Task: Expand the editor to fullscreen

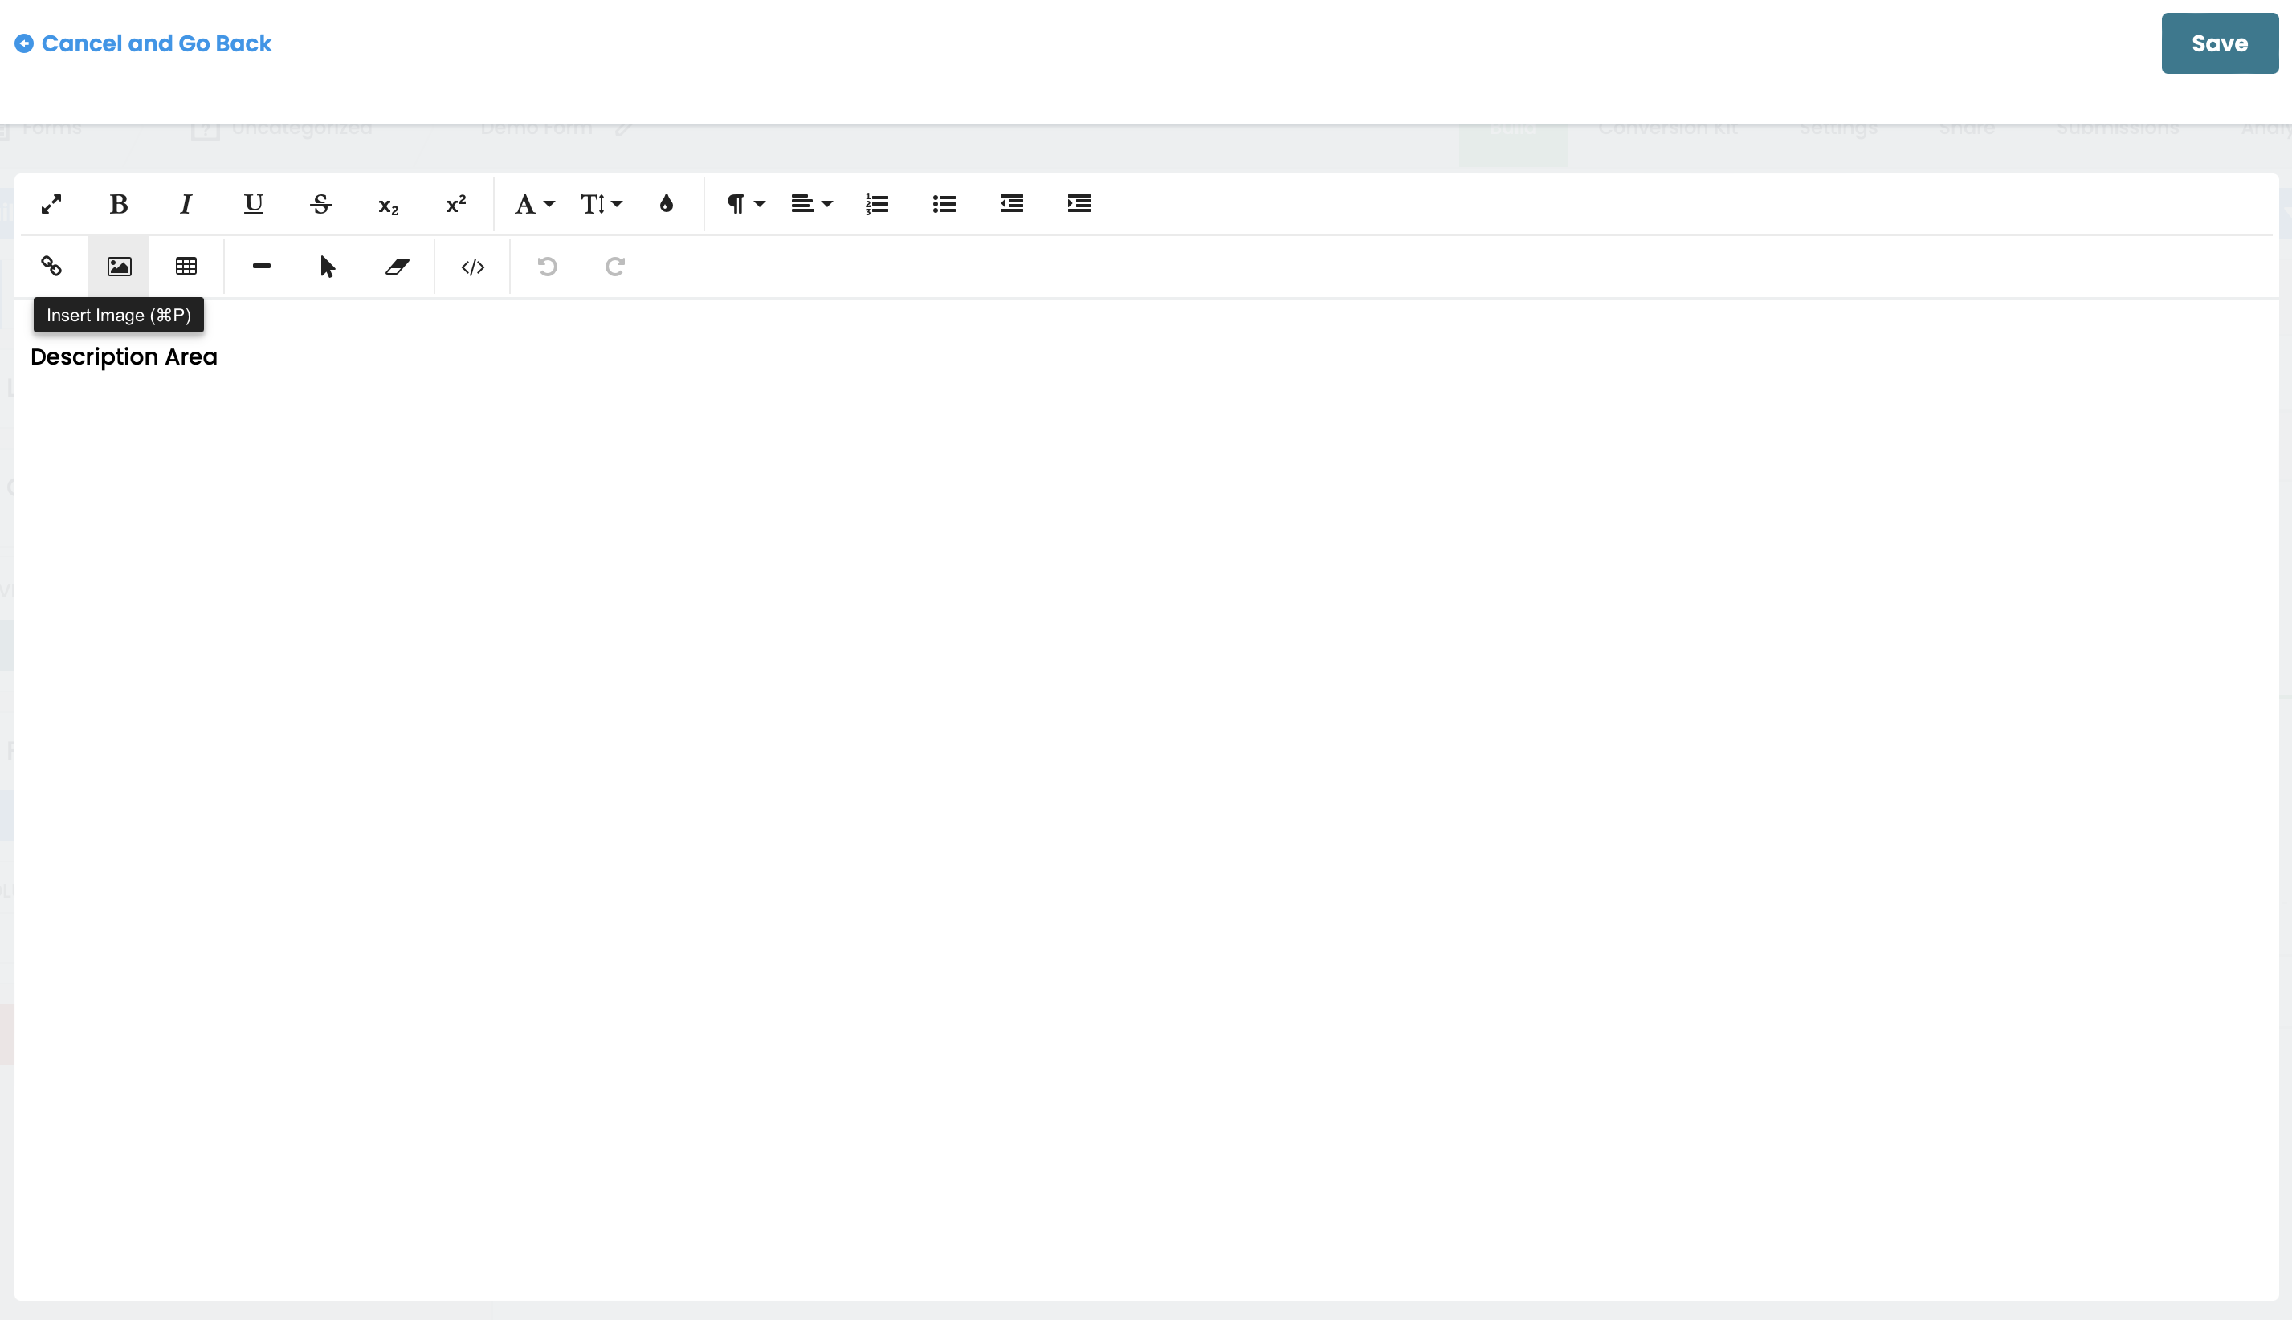Action: pos(51,204)
